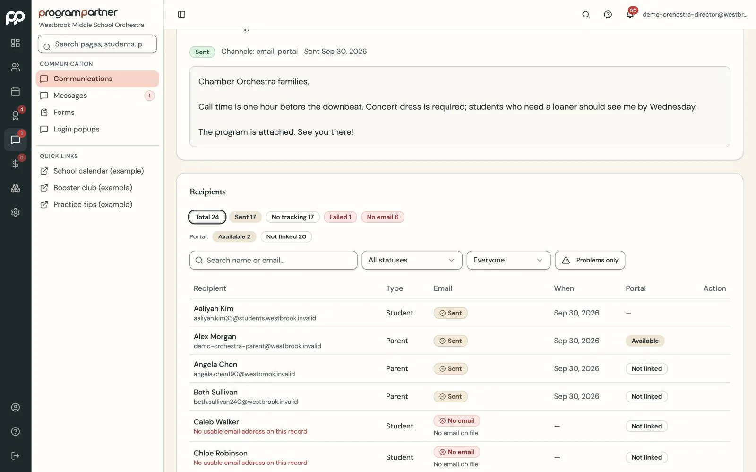Toggle the sidebar panel icon in header
Image resolution: width=756 pixels, height=472 pixels.
181,14
